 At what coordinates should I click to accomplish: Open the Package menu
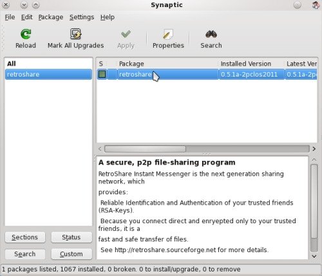point(51,17)
